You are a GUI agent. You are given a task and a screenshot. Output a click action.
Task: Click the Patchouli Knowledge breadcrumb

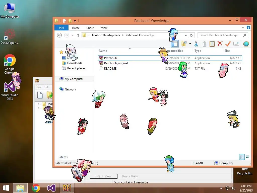(140, 35)
